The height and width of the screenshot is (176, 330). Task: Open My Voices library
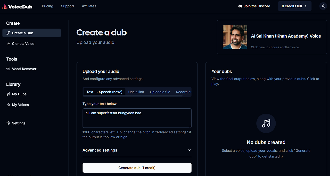coord(32,105)
